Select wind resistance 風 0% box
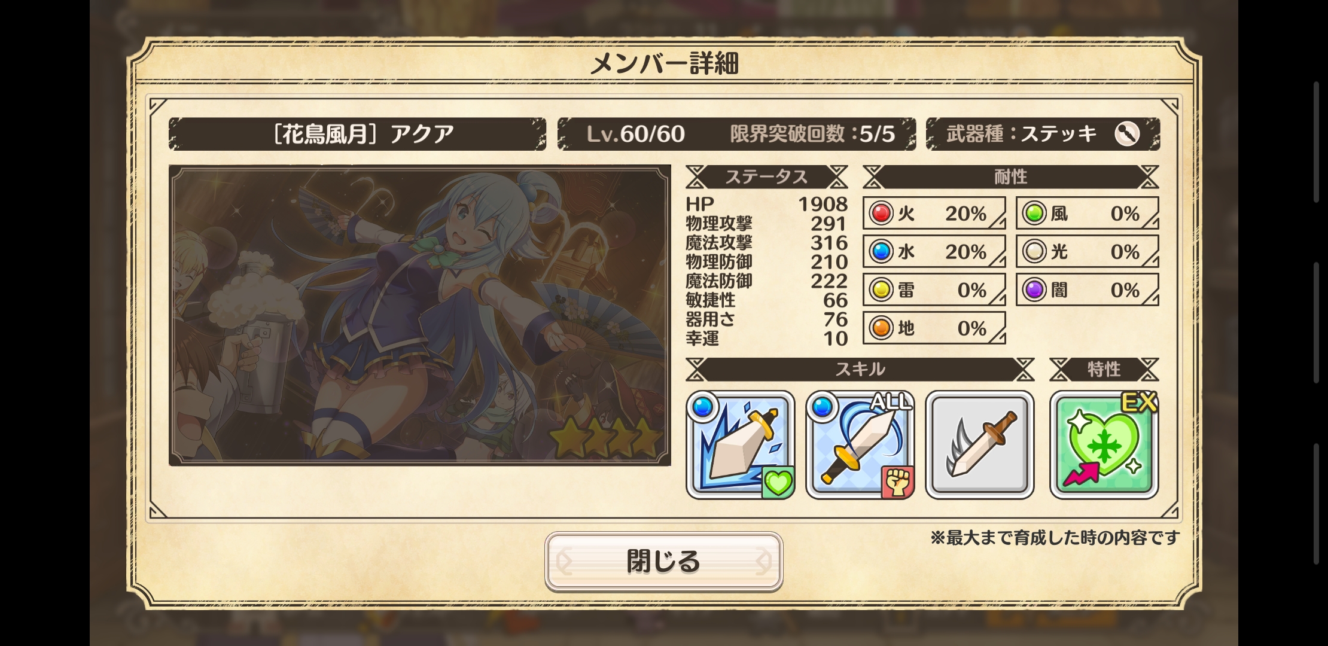The height and width of the screenshot is (646, 1328). pyautogui.click(x=1087, y=213)
